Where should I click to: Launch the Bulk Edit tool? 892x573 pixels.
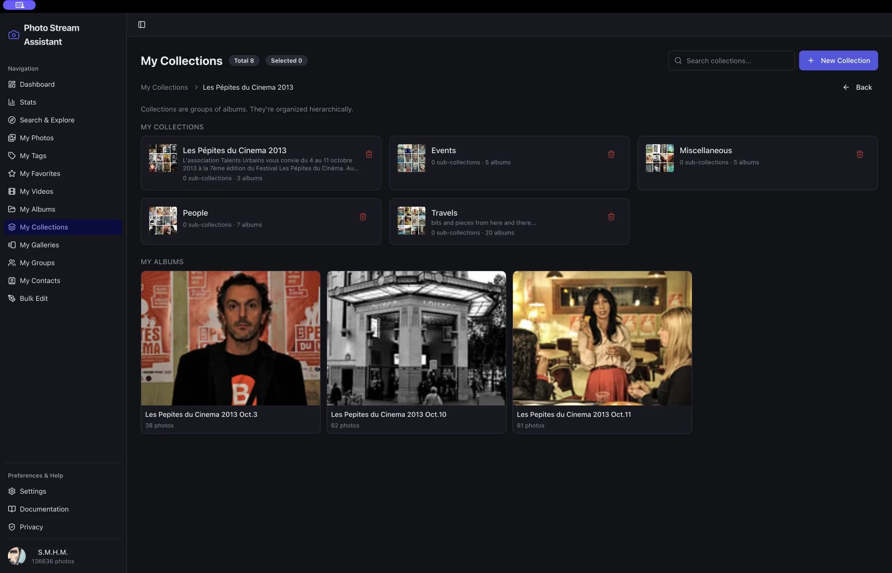33,298
